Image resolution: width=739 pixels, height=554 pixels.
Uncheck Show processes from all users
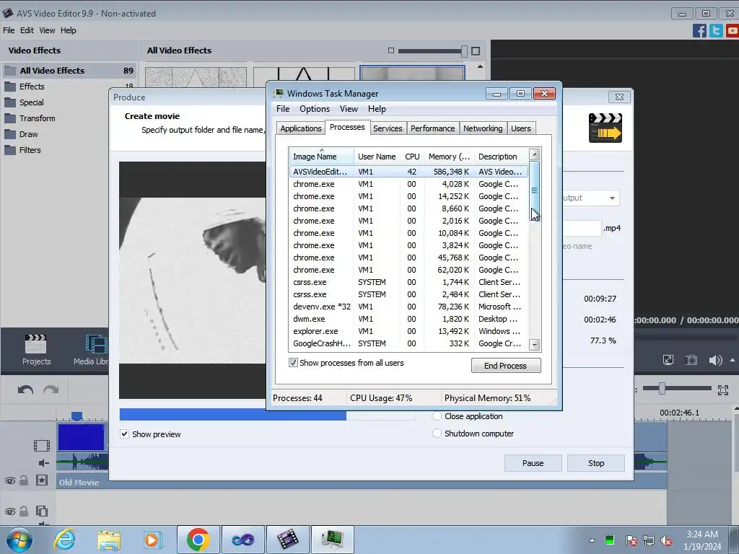click(293, 363)
